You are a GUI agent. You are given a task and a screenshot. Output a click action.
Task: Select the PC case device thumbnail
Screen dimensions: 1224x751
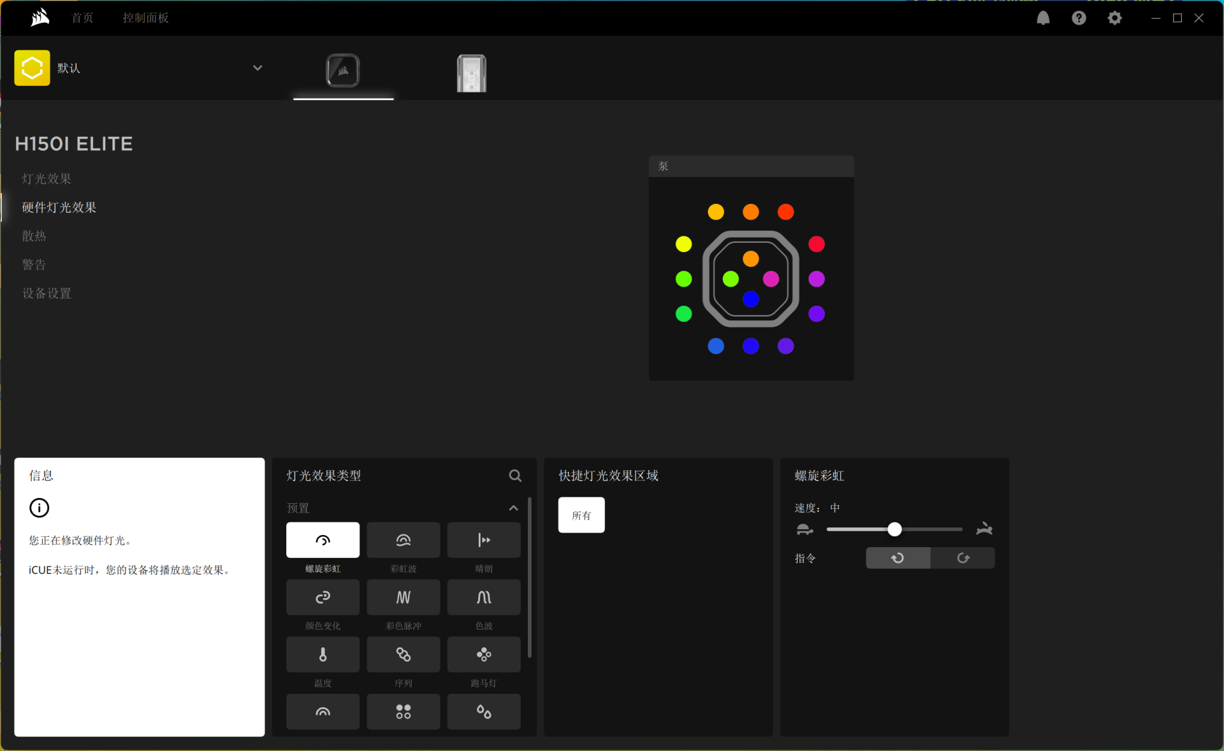pos(471,73)
